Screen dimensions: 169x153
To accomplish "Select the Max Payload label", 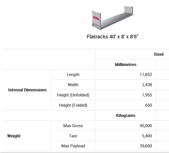I will click(x=73, y=146).
